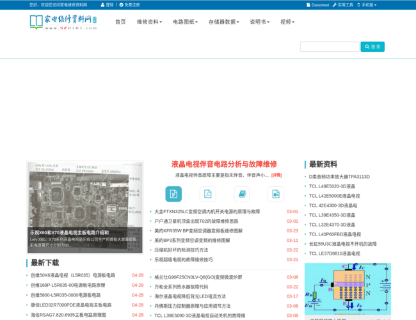416x320 pixels.
Task: Expand the 手机版 dropdown in top bar
Action: pyautogui.click(x=367, y=4)
